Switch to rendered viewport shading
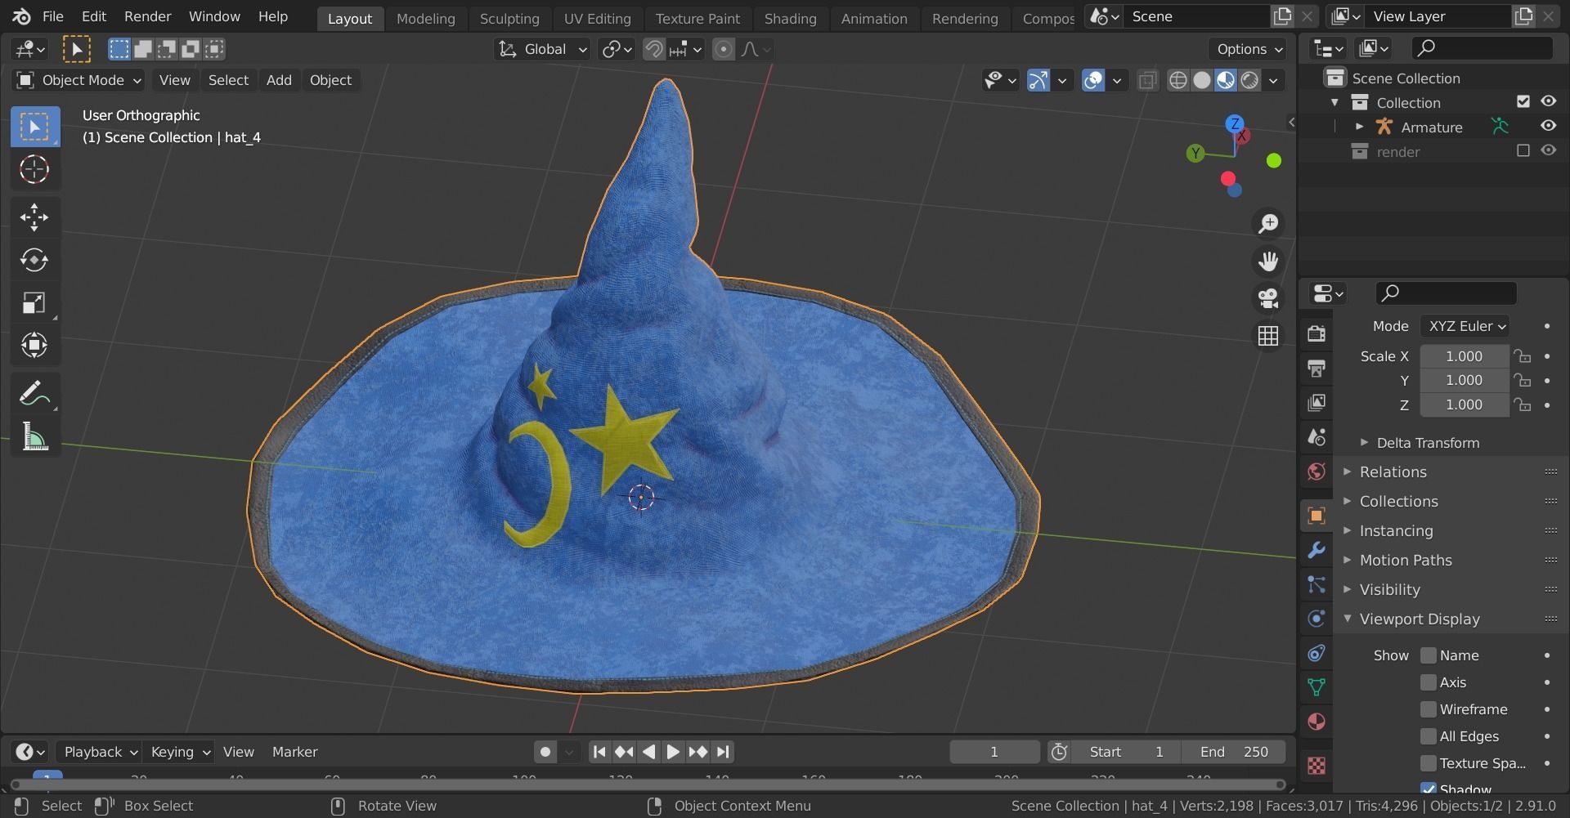Viewport: 1570px width, 818px height. [1249, 80]
